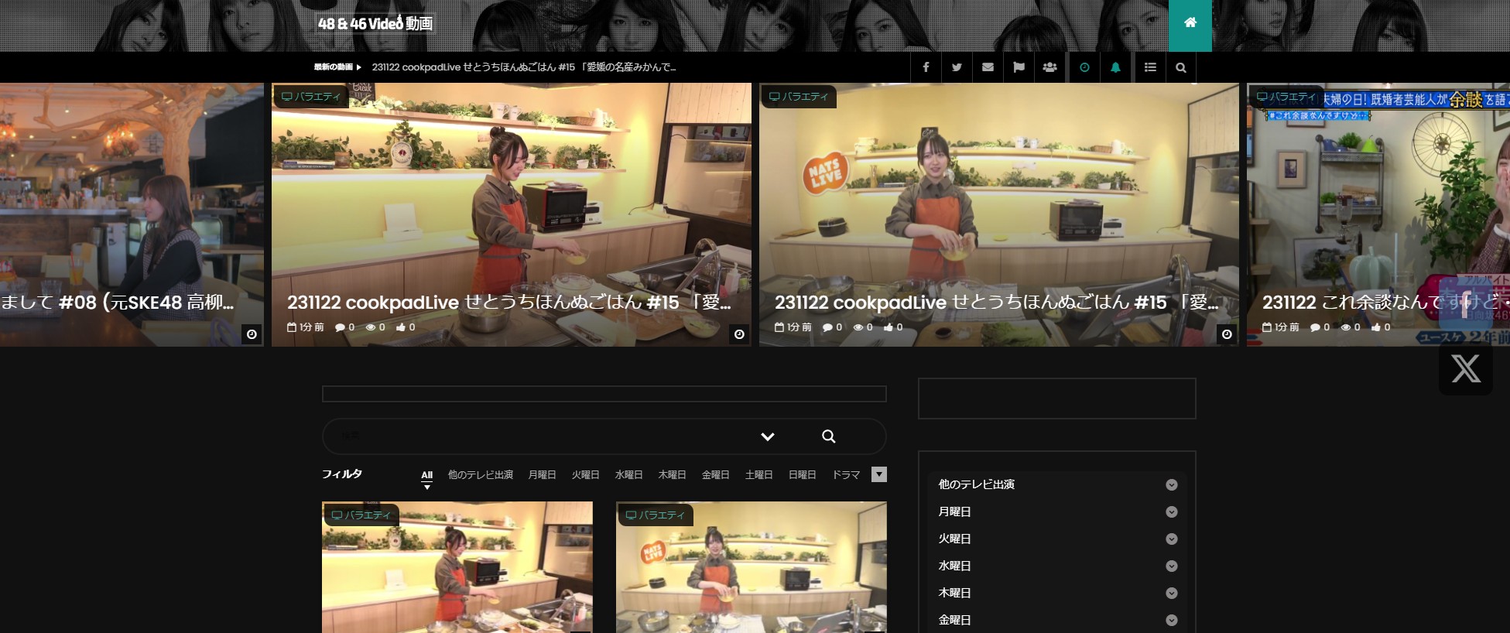Select the ドラマ filter tab

click(846, 475)
